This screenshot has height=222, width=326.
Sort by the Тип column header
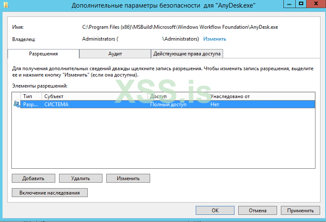point(31,96)
